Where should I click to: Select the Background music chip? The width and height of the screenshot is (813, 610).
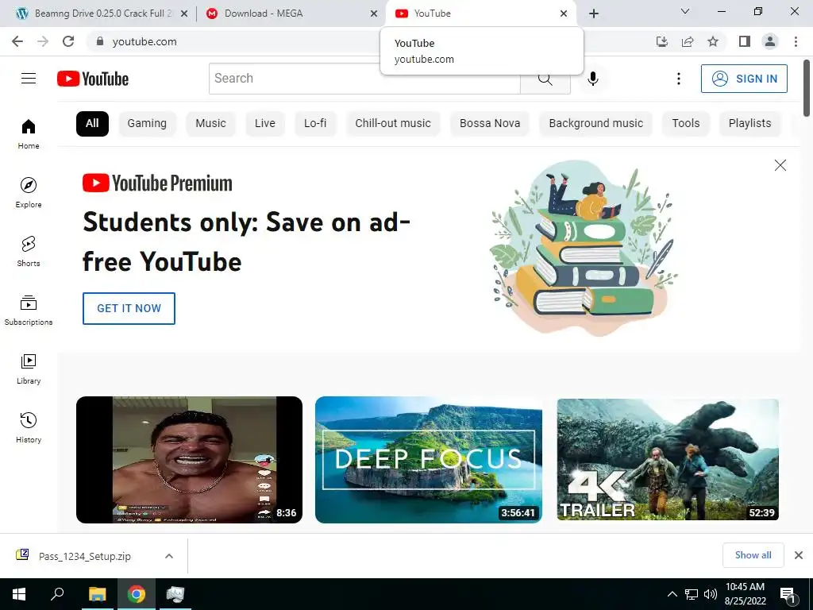click(595, 123)
